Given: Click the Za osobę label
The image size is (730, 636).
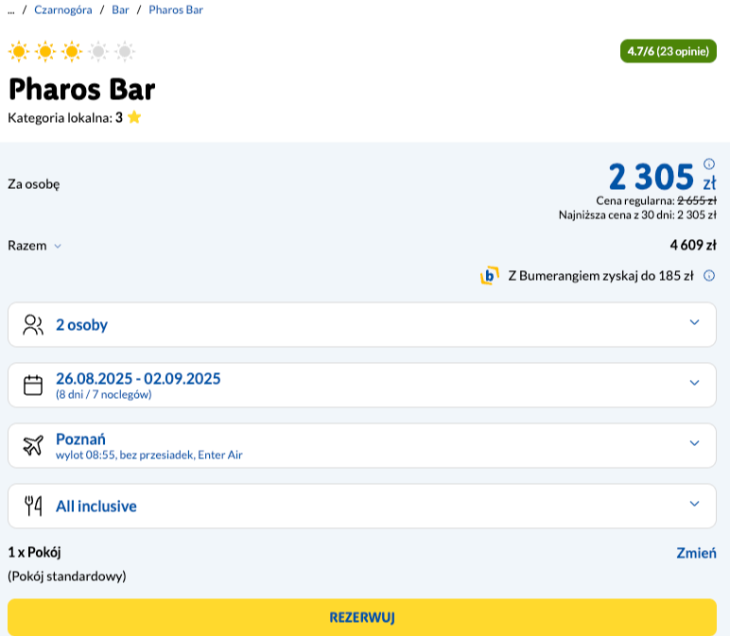Looking at the screenshot, I should click(33, 184).
